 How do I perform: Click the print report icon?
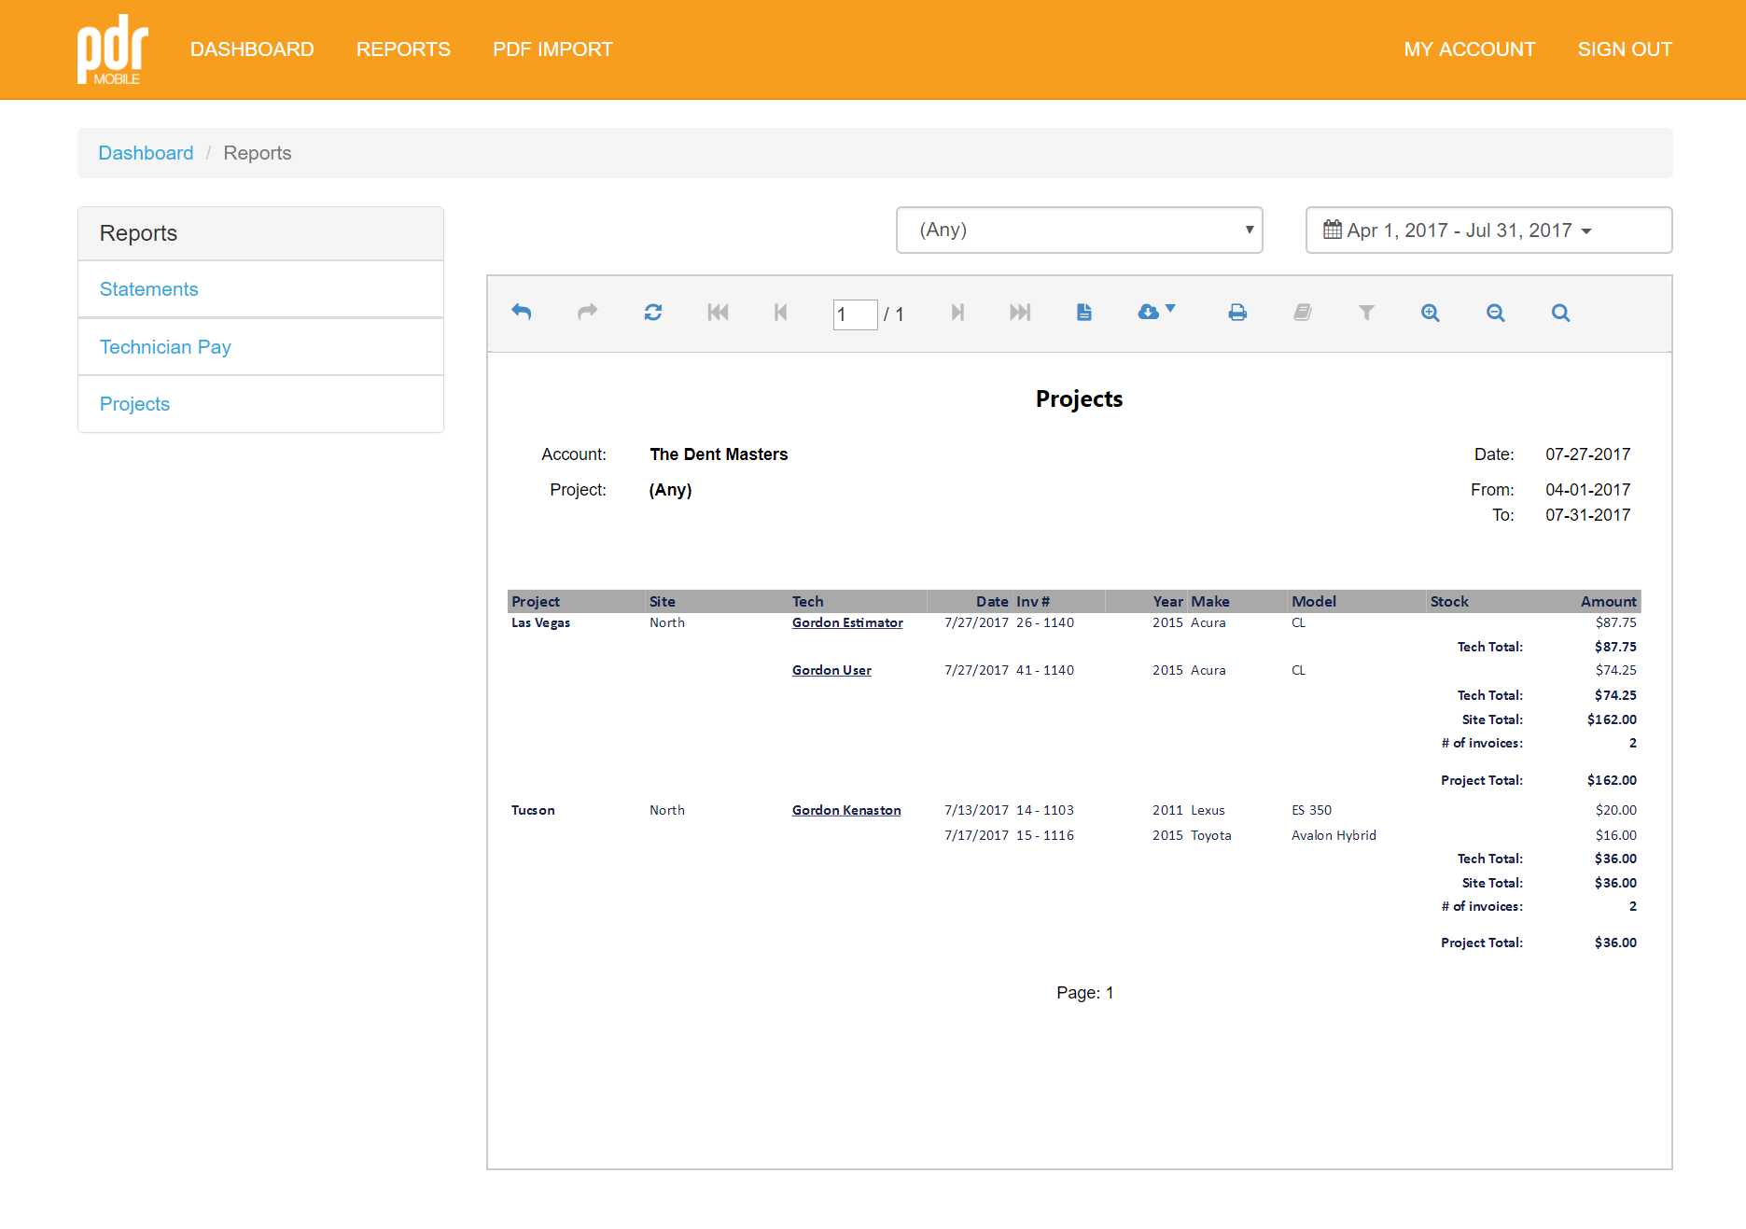pyautogui.click(x=1237, y=313)
